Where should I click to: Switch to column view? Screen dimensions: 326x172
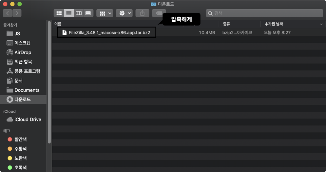click(78, 13)
